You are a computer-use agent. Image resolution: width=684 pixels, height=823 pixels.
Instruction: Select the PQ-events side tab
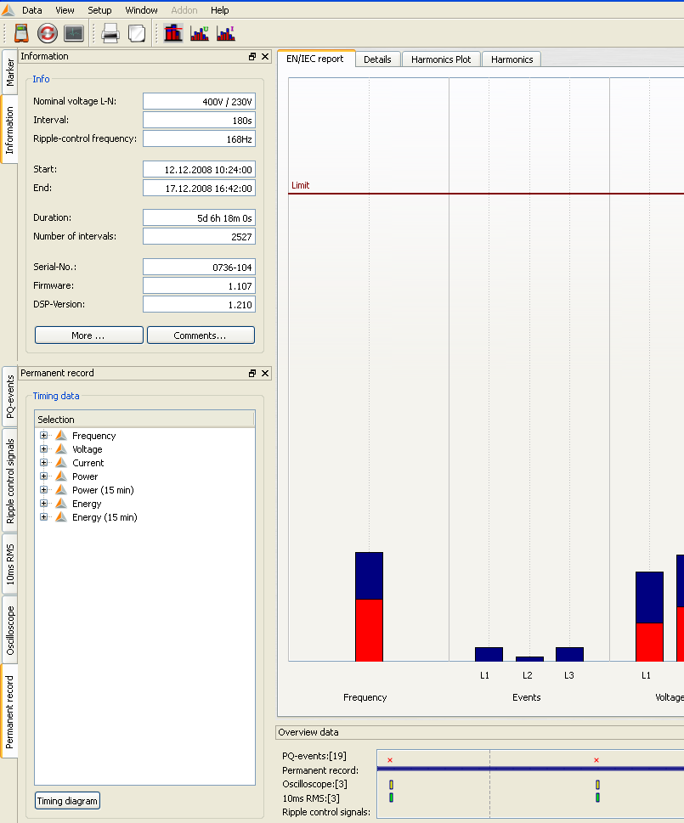click(9, 397)
